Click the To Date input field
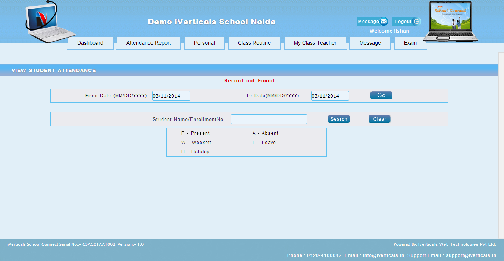 [330, 96]
